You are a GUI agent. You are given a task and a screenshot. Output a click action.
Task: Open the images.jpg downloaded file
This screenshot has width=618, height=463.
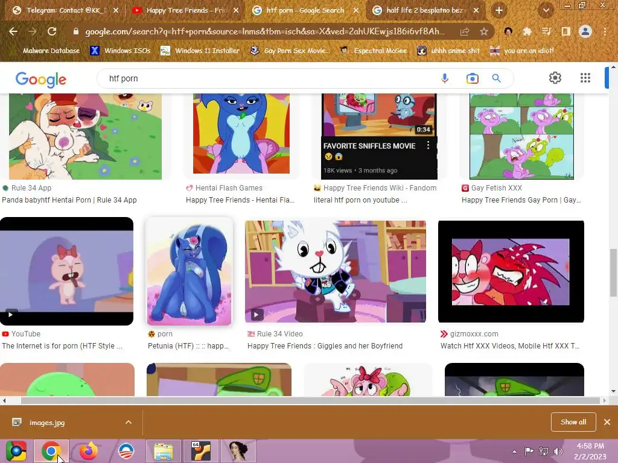(x=46, y=423)
